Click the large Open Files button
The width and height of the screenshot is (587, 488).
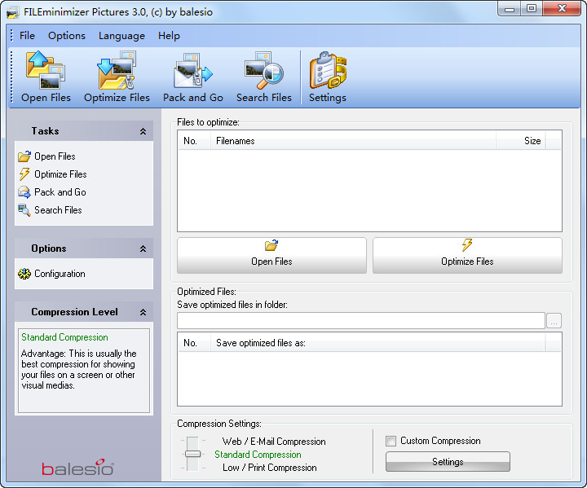coord(271,255)
